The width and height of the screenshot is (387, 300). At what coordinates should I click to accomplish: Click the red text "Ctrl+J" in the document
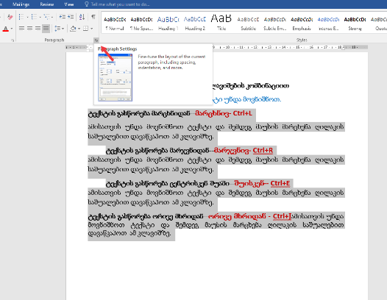[282, 216]
